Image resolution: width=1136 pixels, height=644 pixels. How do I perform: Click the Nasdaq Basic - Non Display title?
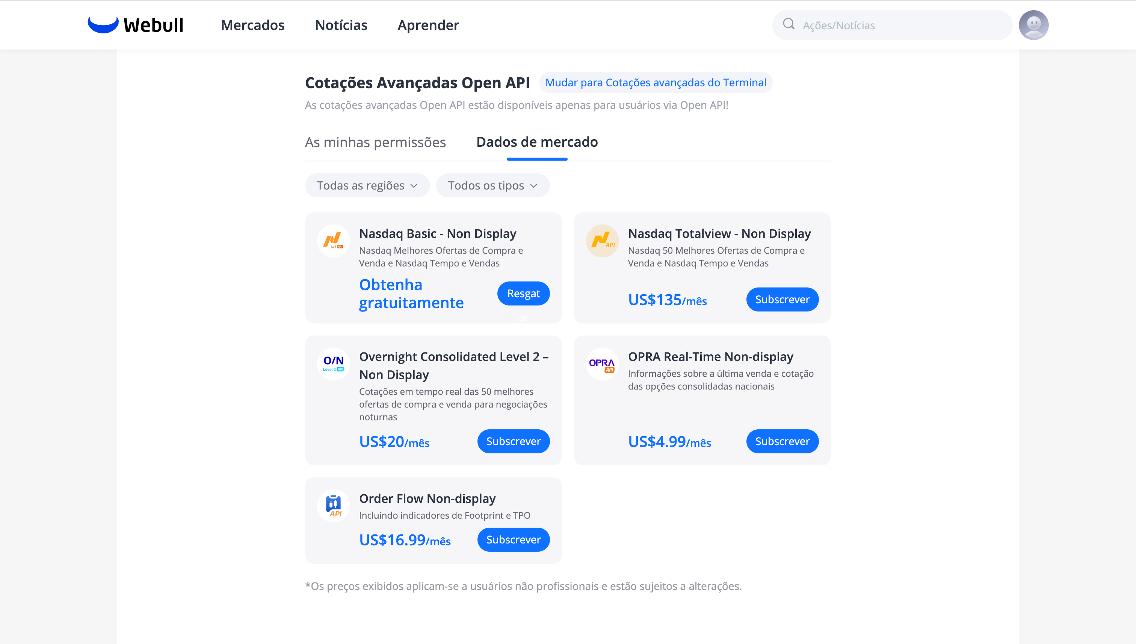tap(437, 233)
